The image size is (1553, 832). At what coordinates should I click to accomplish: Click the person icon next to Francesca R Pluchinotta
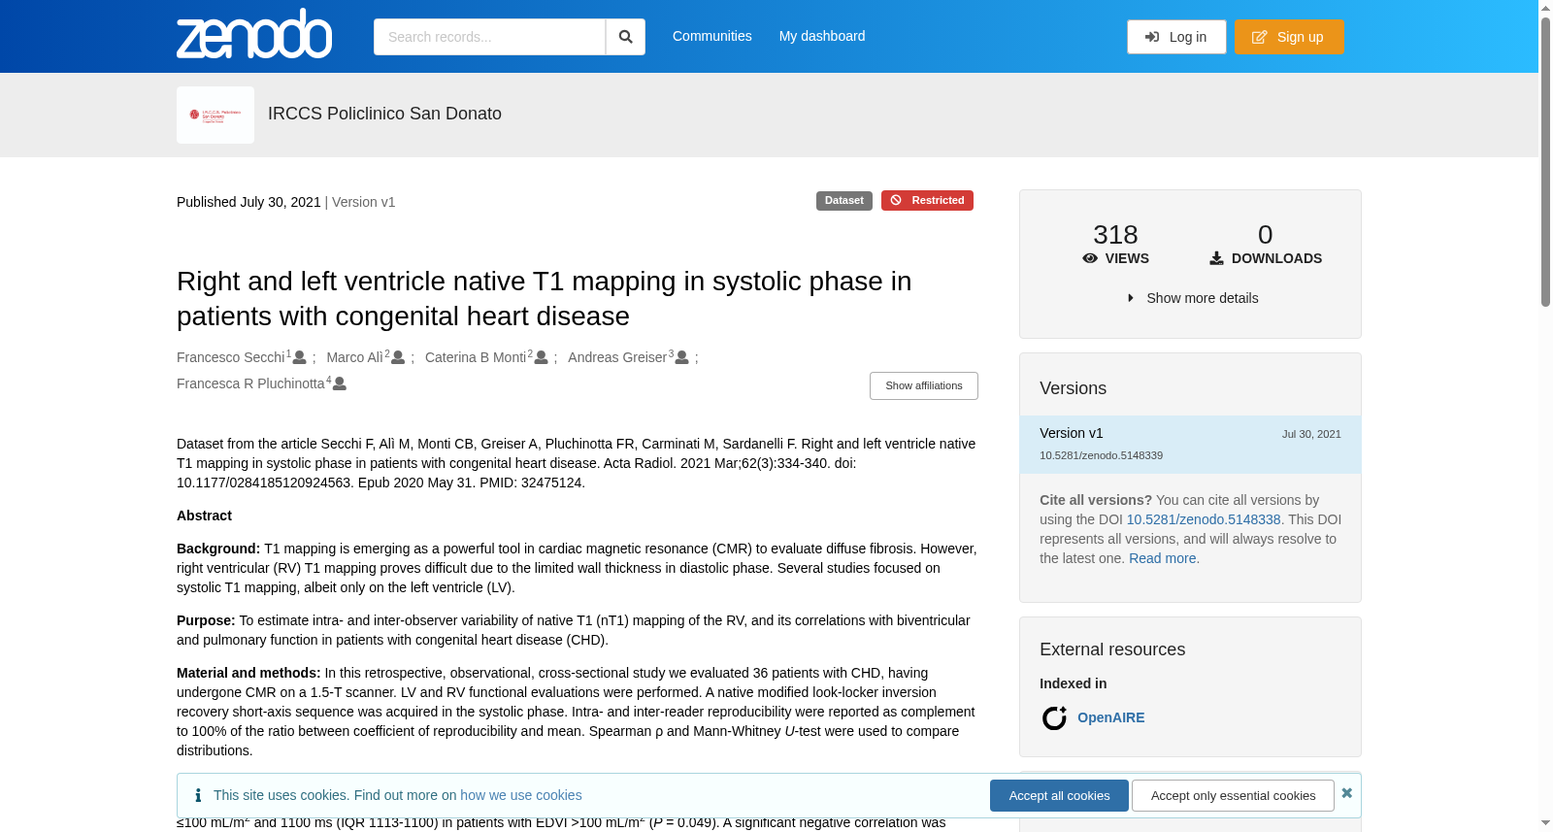point(340,384)
